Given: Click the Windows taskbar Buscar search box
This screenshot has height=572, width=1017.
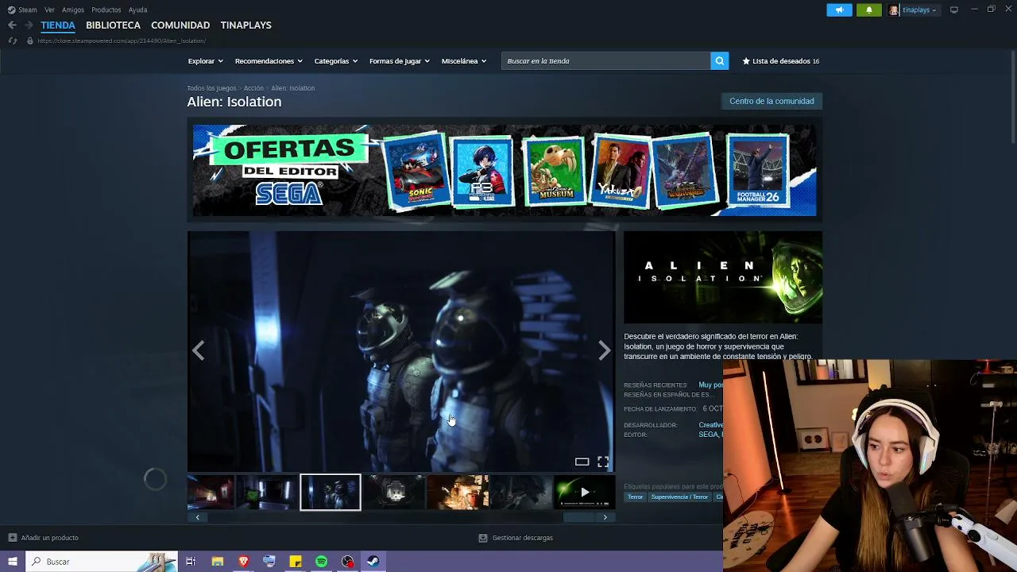Looking at the screenshot, I should (101, 562).
